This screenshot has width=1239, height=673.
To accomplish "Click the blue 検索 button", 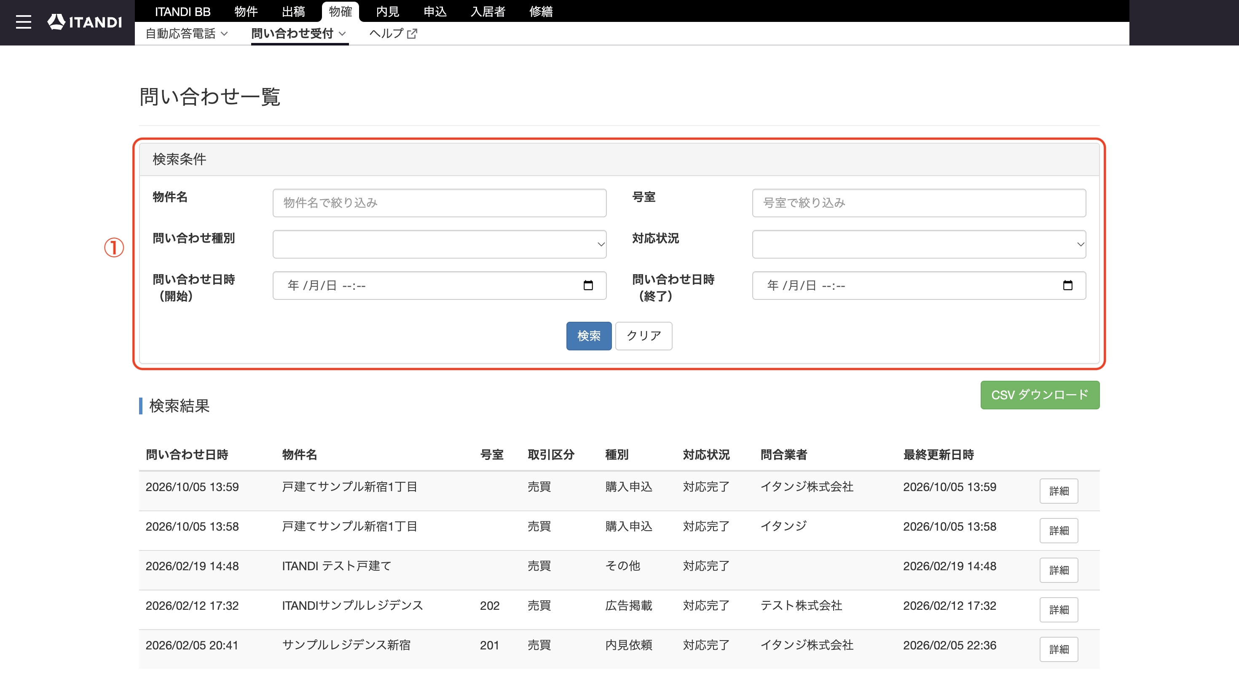I will click(589, 336).
